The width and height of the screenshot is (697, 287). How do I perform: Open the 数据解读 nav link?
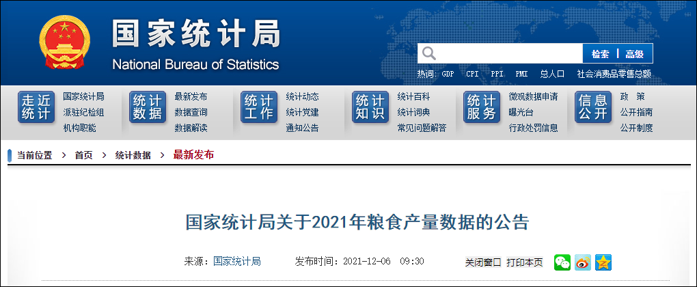pos(191,128)
